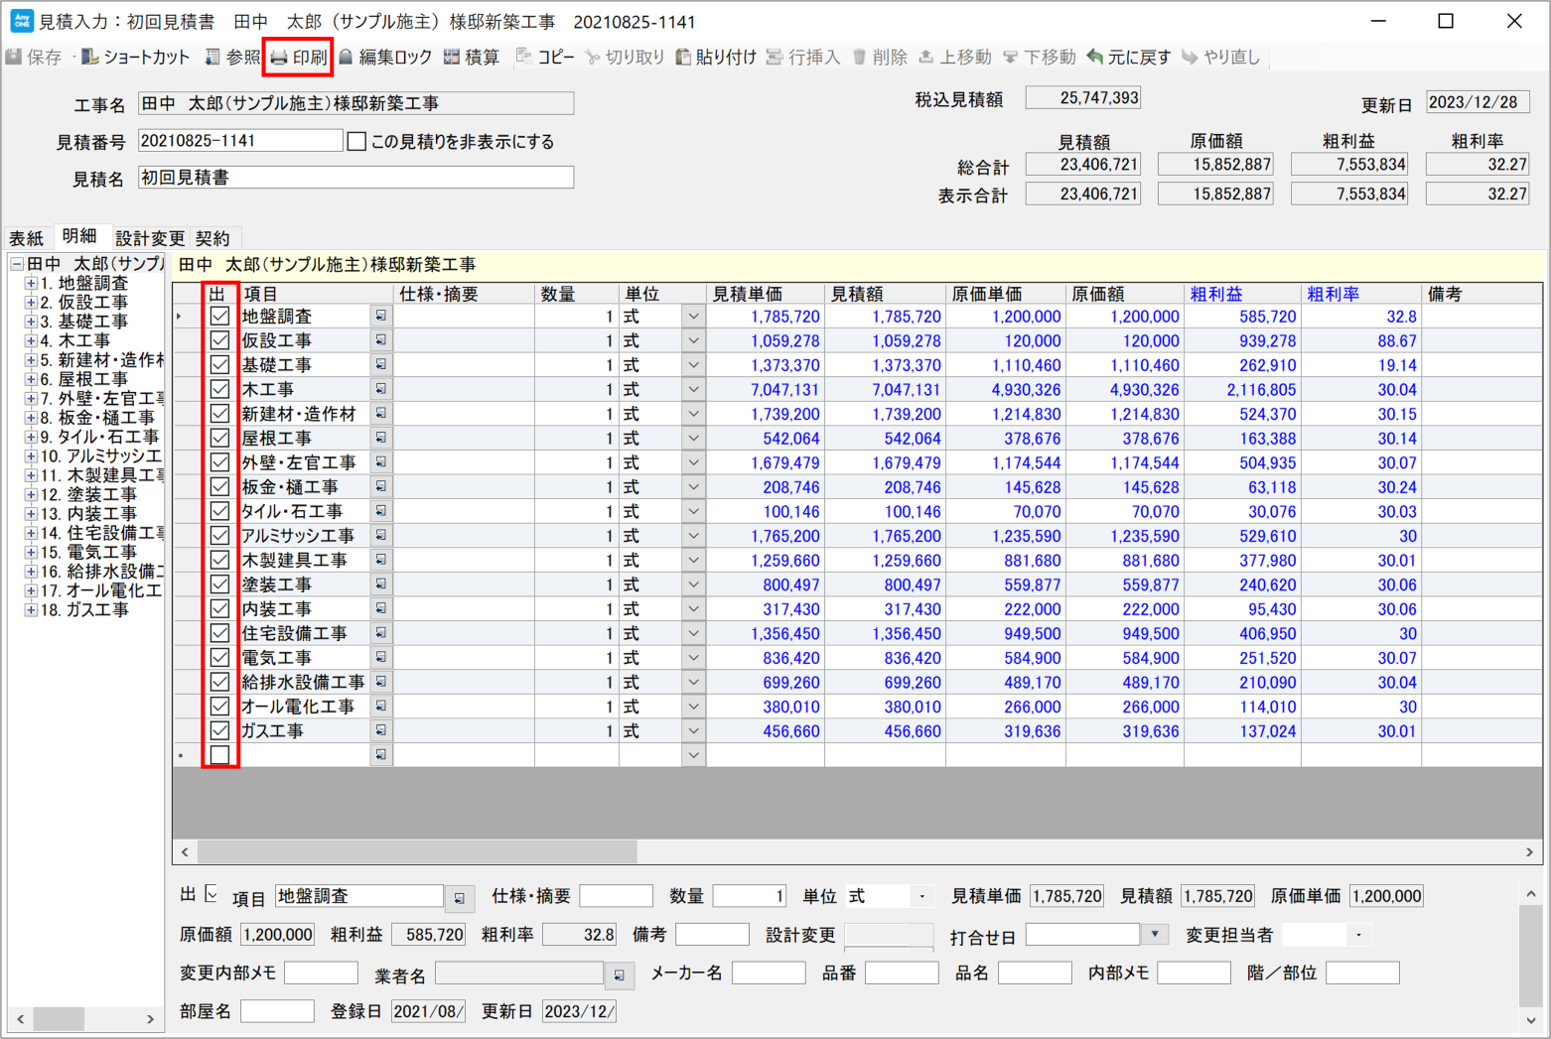Click the 粗利益 column header
Viewport: 1551px width, 1039px height.
[1216, 294]
